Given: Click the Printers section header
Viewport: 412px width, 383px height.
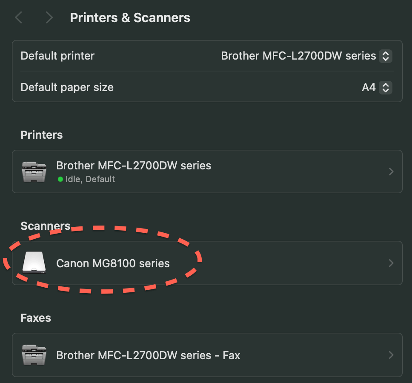Looking at the screenshot, I should 41,134.
